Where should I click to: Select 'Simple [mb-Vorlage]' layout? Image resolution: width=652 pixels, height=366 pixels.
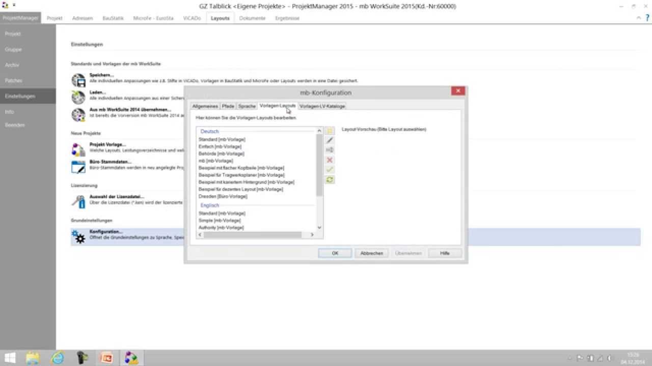click(220, 221)
